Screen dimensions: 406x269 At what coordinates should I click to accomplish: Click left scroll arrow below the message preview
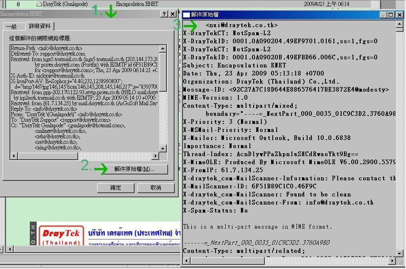coord(10,249)
